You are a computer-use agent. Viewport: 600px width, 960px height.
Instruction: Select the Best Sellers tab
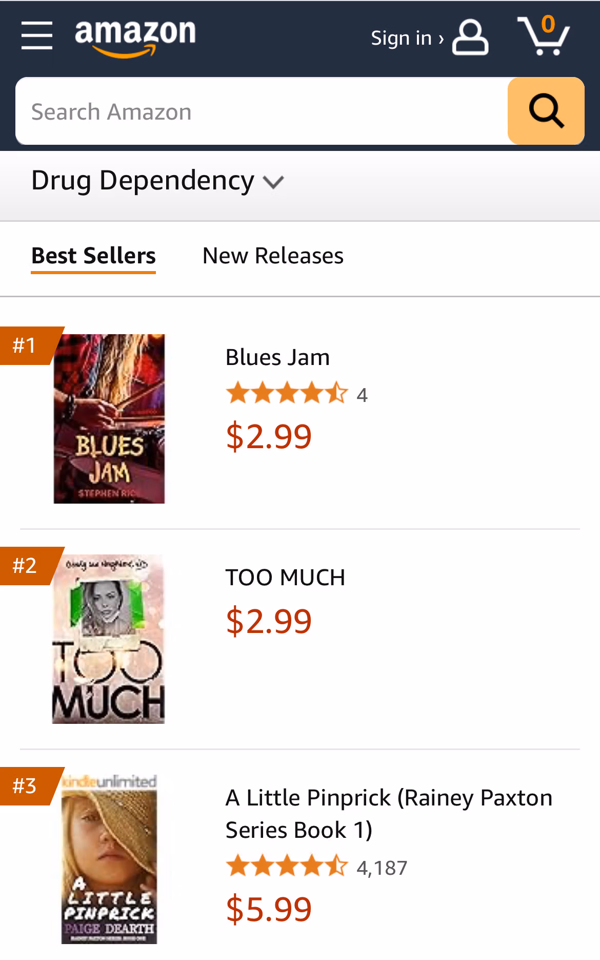pos(93,256)
